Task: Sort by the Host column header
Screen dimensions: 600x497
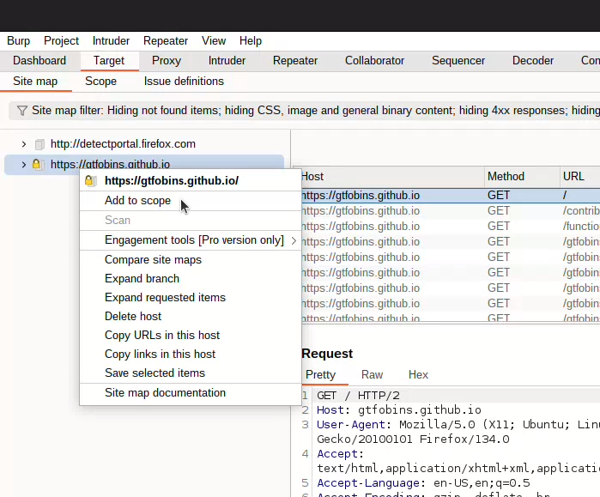Action: (x=392, y=177)
